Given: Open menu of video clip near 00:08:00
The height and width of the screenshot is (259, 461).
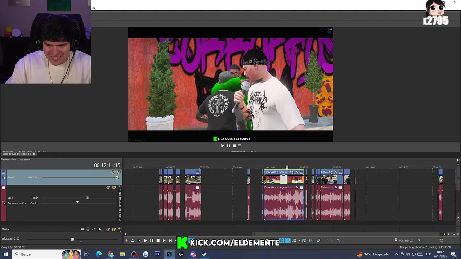Looking at the screenshot, I should coord(197,172).
